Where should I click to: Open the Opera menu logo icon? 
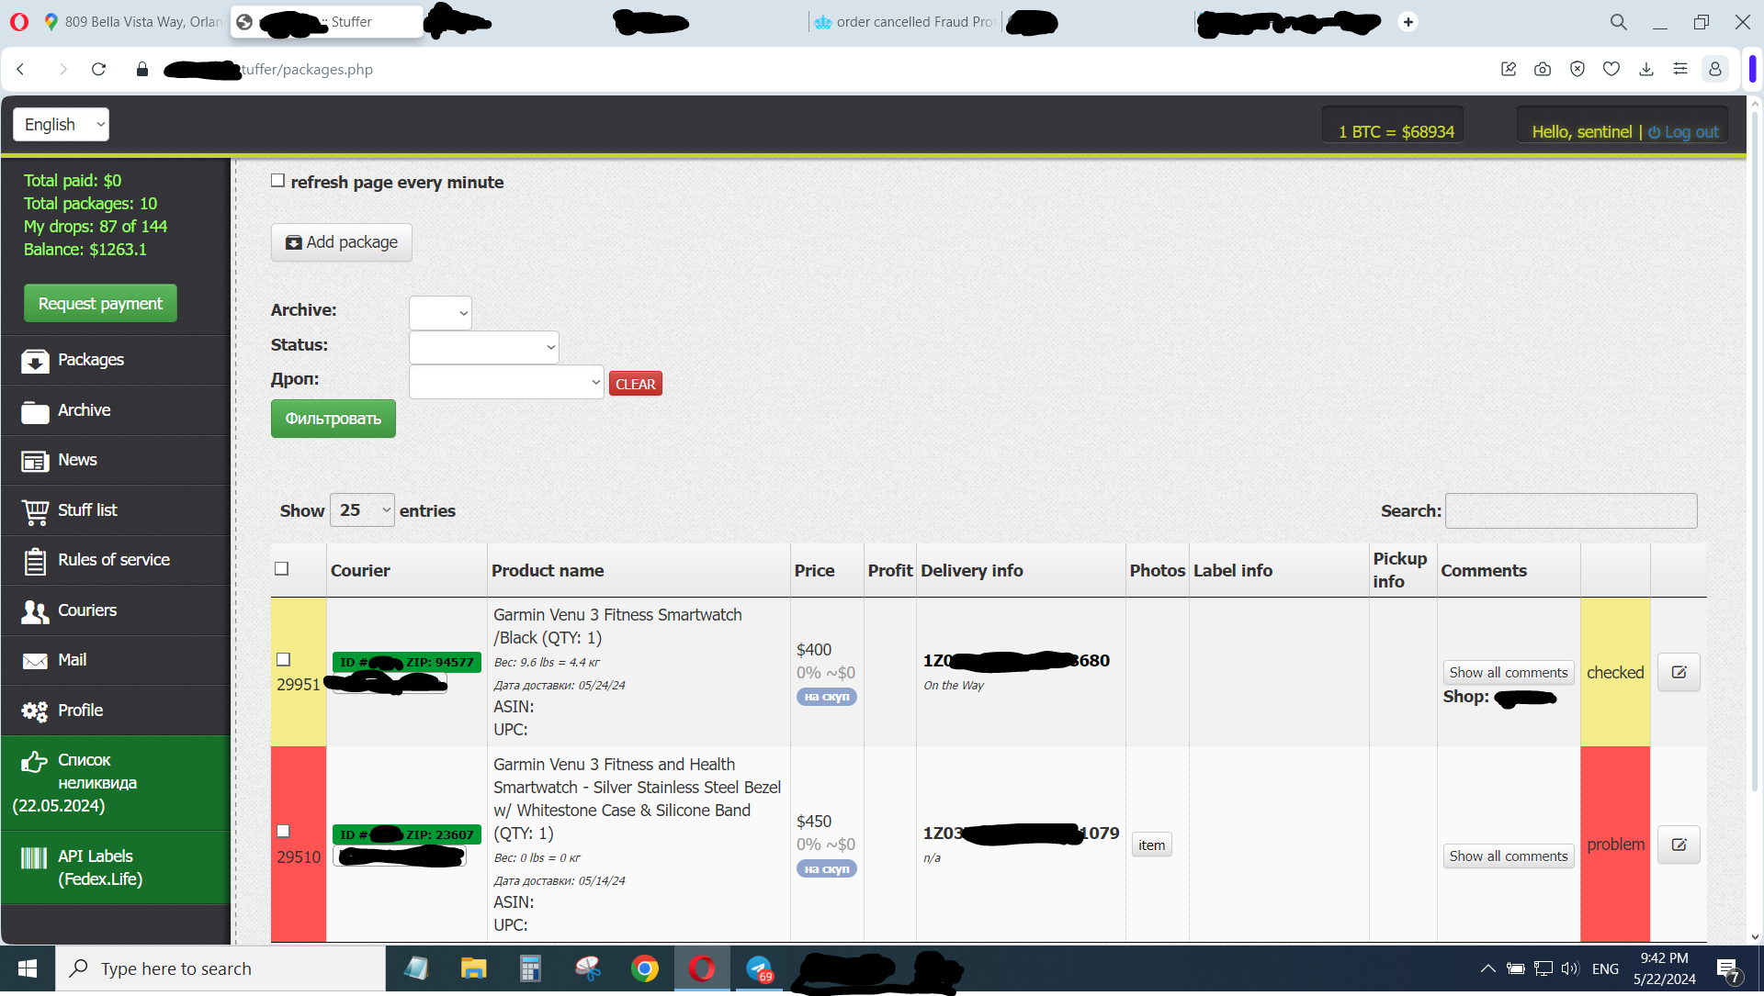point(19,22)
